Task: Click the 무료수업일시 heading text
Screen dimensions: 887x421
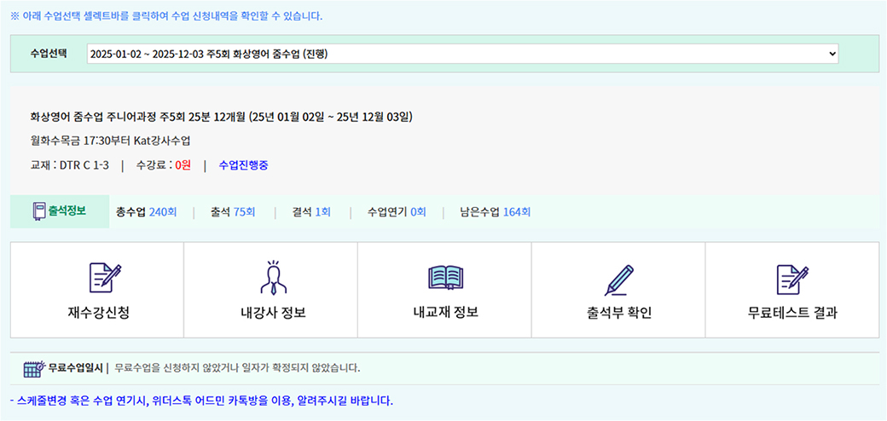Action: pyautogui.click(x=77, y=368)
